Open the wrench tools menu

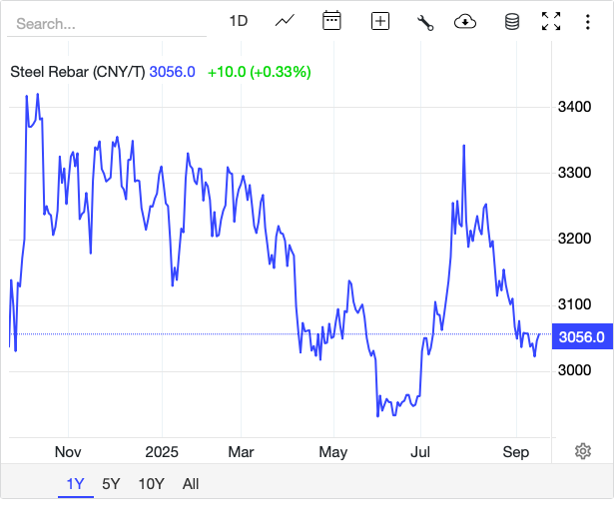point(425,21)
